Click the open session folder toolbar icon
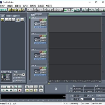Viewport: 105px width, 105px height. tap(13, 10)
